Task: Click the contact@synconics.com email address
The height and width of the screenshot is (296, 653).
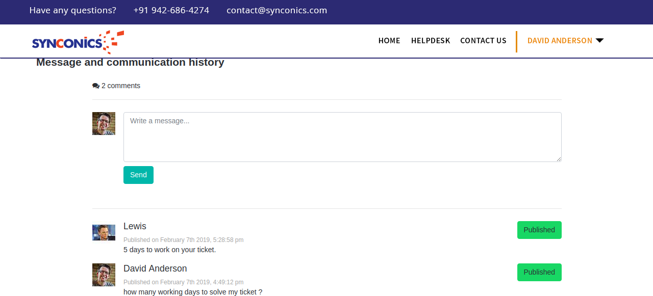Action: pos(277,10)
